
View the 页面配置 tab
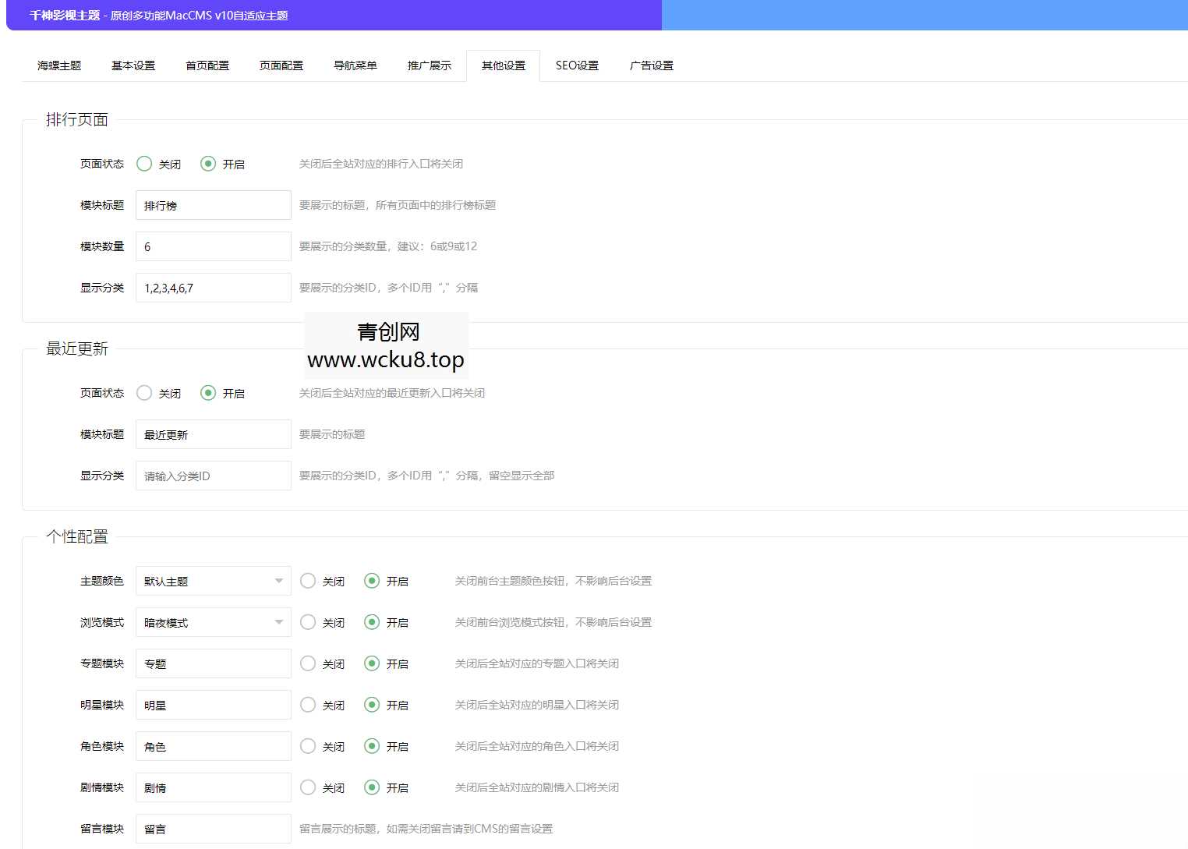coord(281,65)
